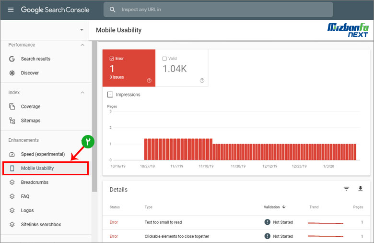The image size is (374, 243).
Task: Select Mobile Usability in sidebar
Action: [46, 168]
